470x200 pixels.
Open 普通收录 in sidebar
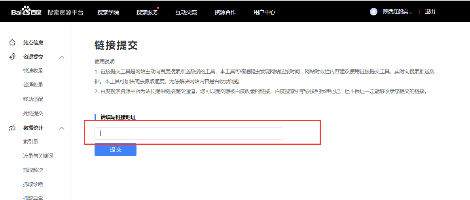[x=33, y=85]
